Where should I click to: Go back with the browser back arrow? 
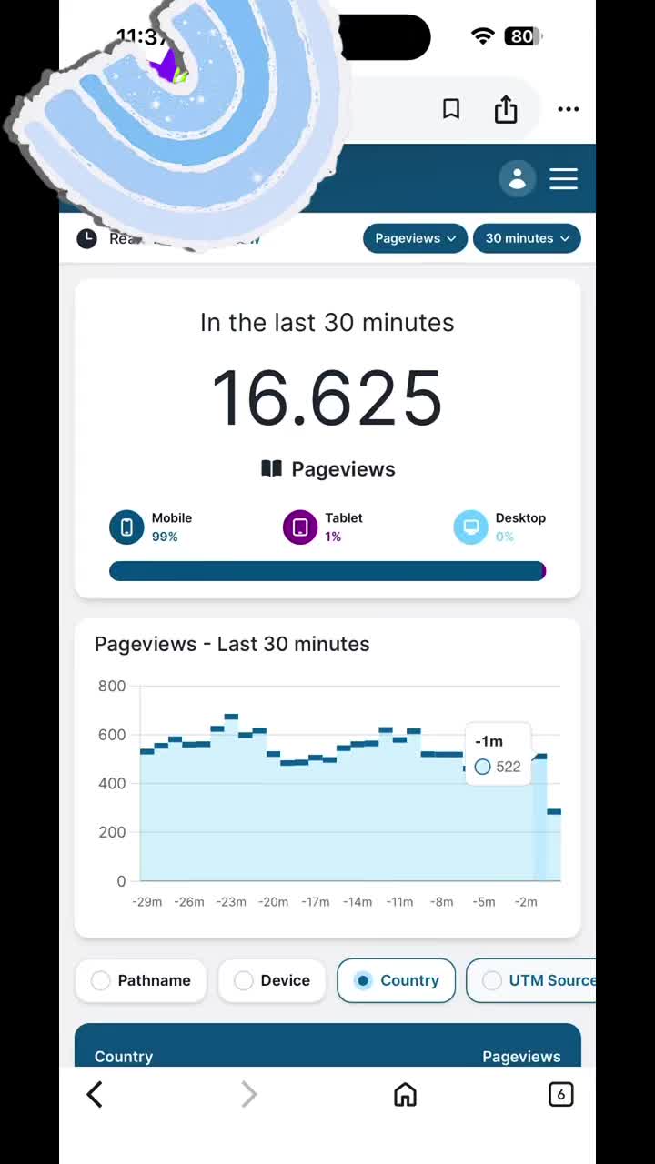95,1094
